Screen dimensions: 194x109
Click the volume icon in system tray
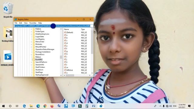tap(171, 106)
